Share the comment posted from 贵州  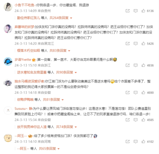pyautogui.click(x=127, y=11)
